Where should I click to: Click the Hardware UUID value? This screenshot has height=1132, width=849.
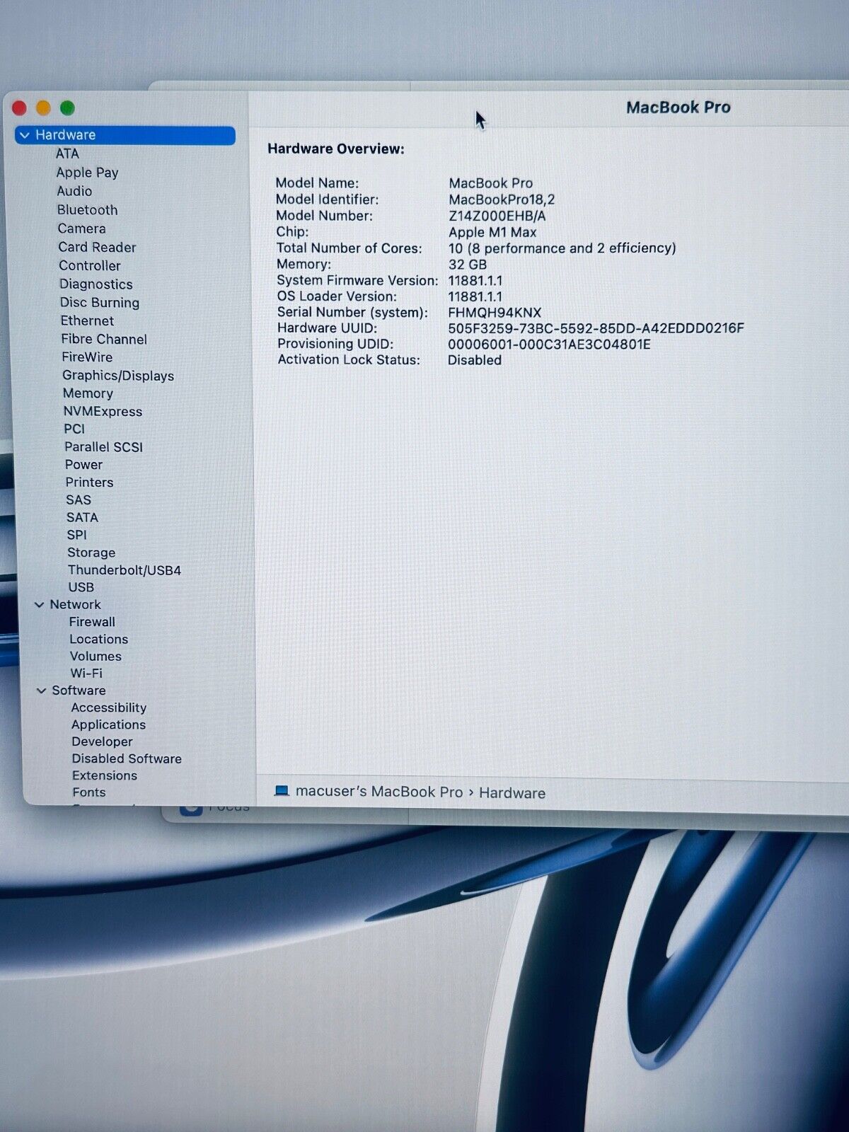[596, 328]
